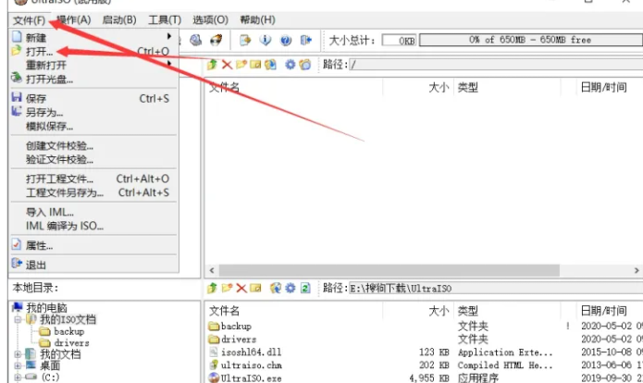The height and width of the screenshot is (383, 643).
Task: Click up-folder arrow icon in upper image pane
Action: coord(213,65)
